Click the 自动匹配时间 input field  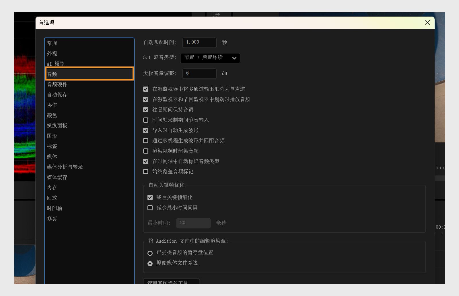(x=199, y=42)
